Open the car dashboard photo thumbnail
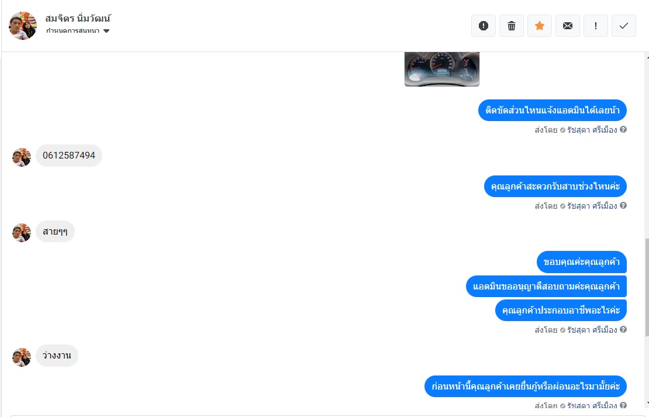649x417 pixels. point(441,69)
